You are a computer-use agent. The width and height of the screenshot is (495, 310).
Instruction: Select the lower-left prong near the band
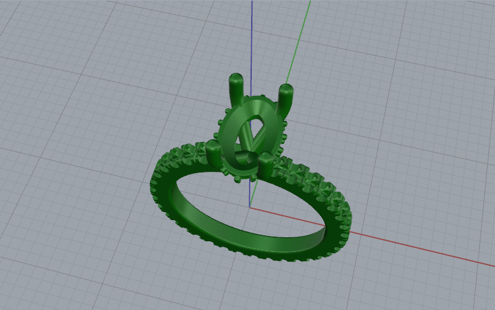coord(213,153)
